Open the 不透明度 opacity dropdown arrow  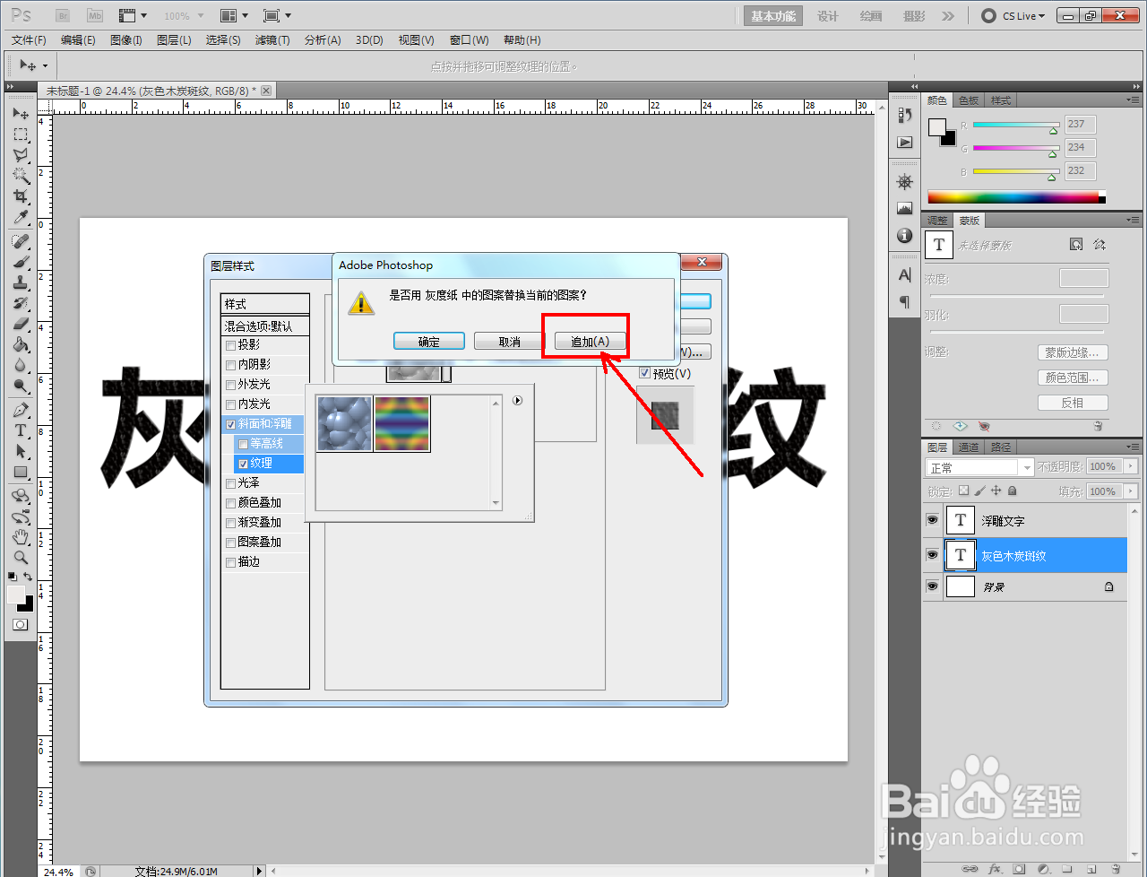click(x=1131, y=466)
